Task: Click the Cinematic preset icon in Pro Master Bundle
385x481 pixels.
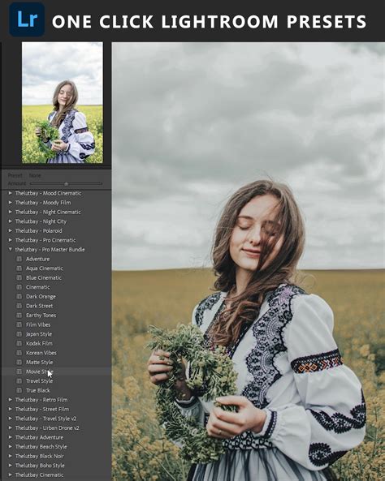Action: pos(19,287)
